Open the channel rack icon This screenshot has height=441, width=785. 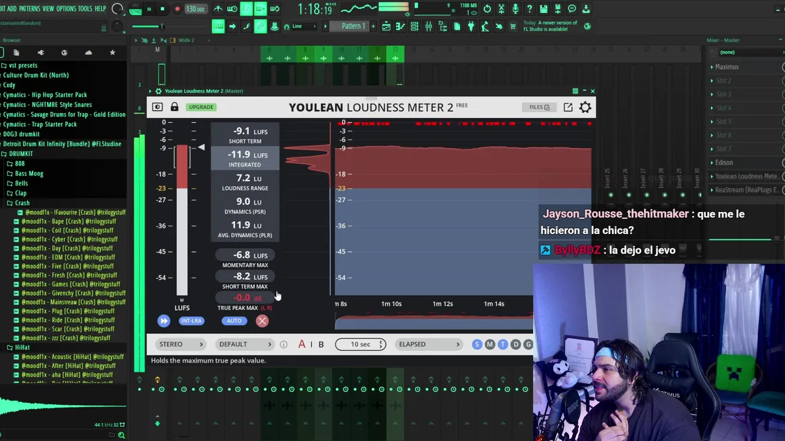pos(415,26)
